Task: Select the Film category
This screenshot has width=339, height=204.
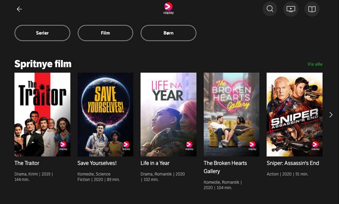Action: [x=105, y=33]
